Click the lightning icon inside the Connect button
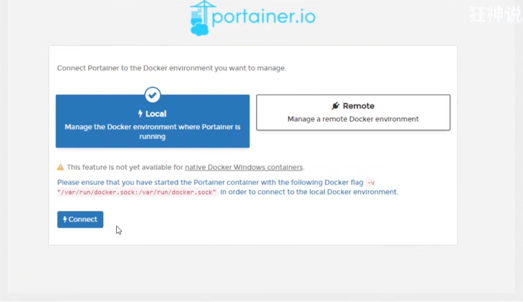This screenshot has width=523, height=302. (65, 220)
